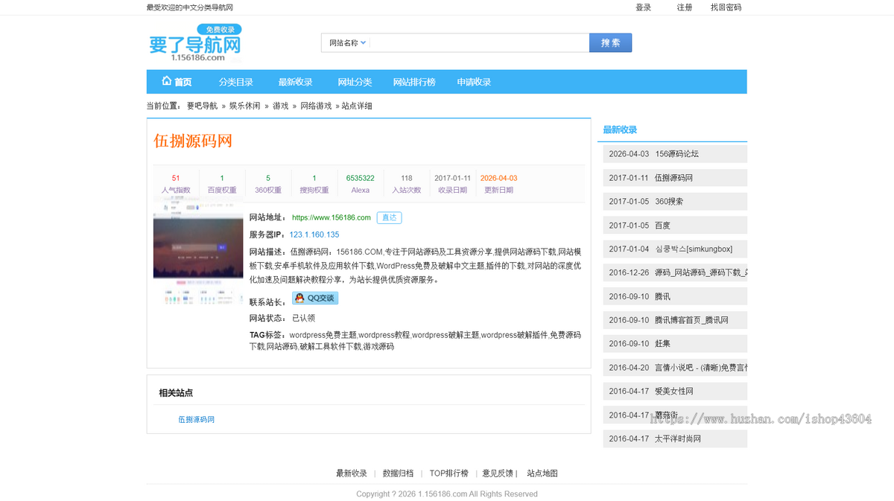The height and width of the screenshot is (501, 894).
Task: Open 找回密码 link in top bar
Action: point(726,7)
